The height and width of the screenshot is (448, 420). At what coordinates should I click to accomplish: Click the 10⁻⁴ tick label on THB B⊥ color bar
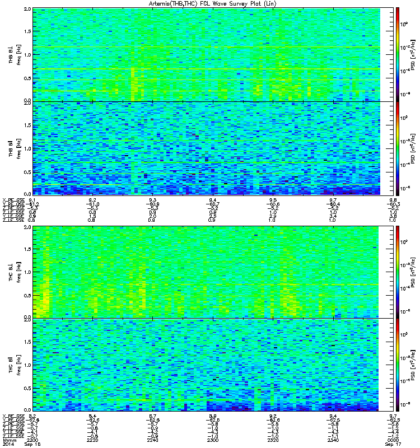coord(405,71)
